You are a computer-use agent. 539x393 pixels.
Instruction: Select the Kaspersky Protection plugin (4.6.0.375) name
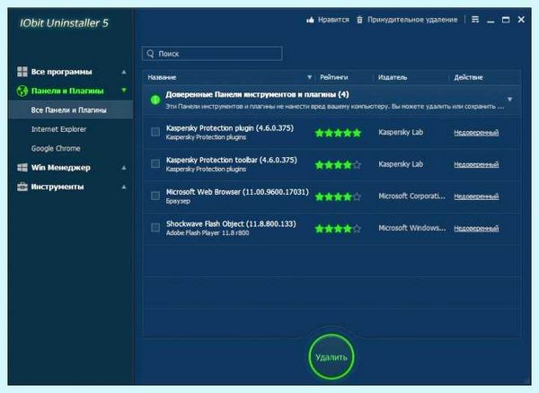tap(230, 128)
